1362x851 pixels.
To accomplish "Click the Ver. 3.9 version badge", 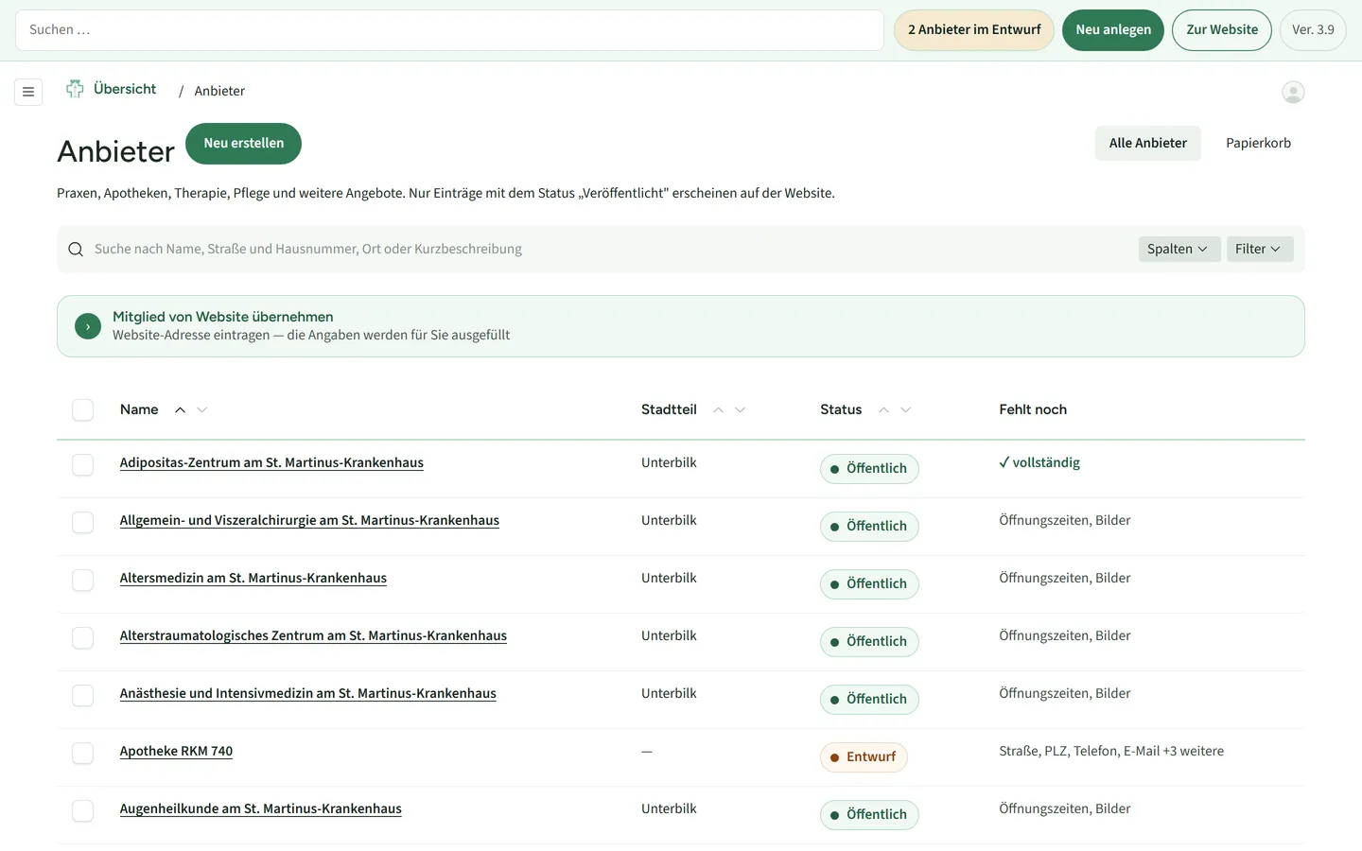I will 1313,29.
